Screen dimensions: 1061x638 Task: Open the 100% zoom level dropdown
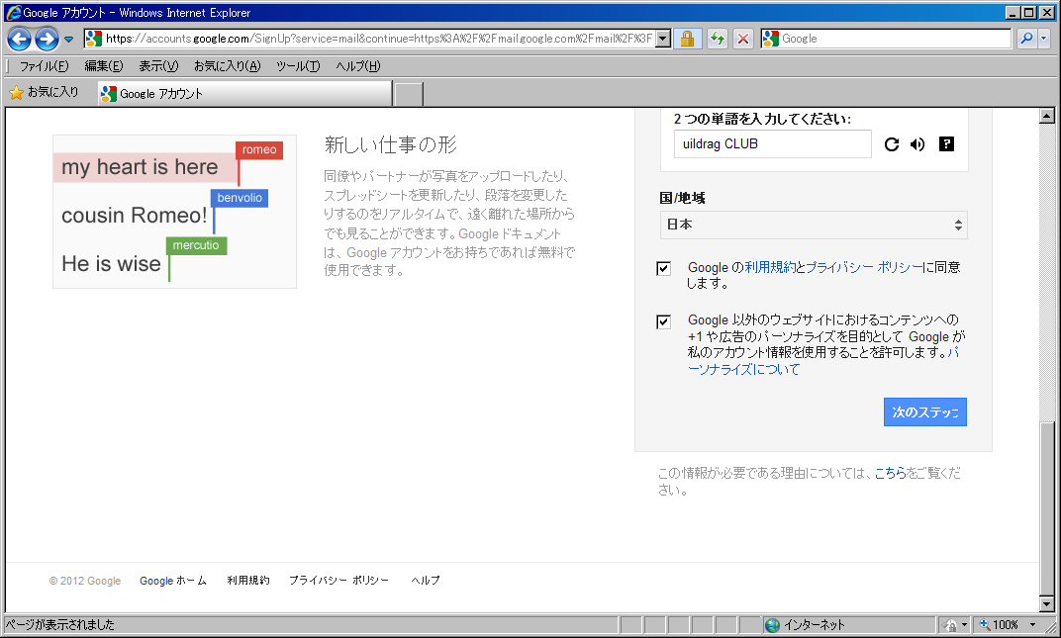[x=1033, y=625]
